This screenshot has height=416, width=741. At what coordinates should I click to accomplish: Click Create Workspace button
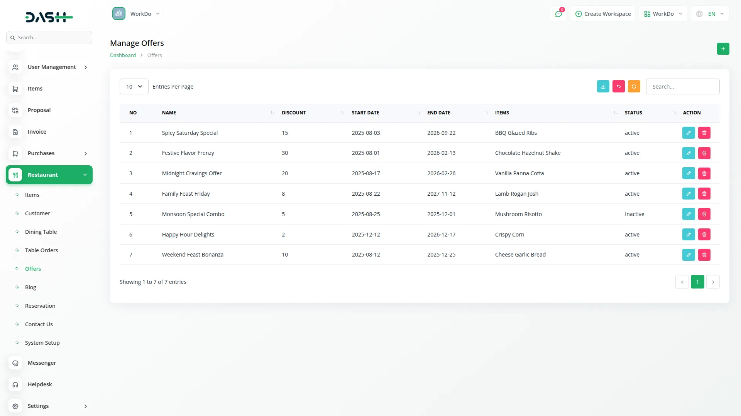click(603, 14)
